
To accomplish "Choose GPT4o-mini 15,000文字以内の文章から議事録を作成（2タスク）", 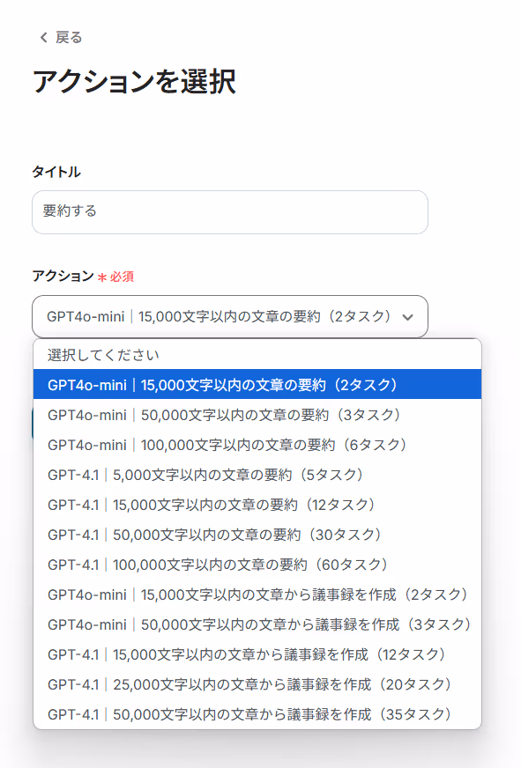I will pos(257,594).
